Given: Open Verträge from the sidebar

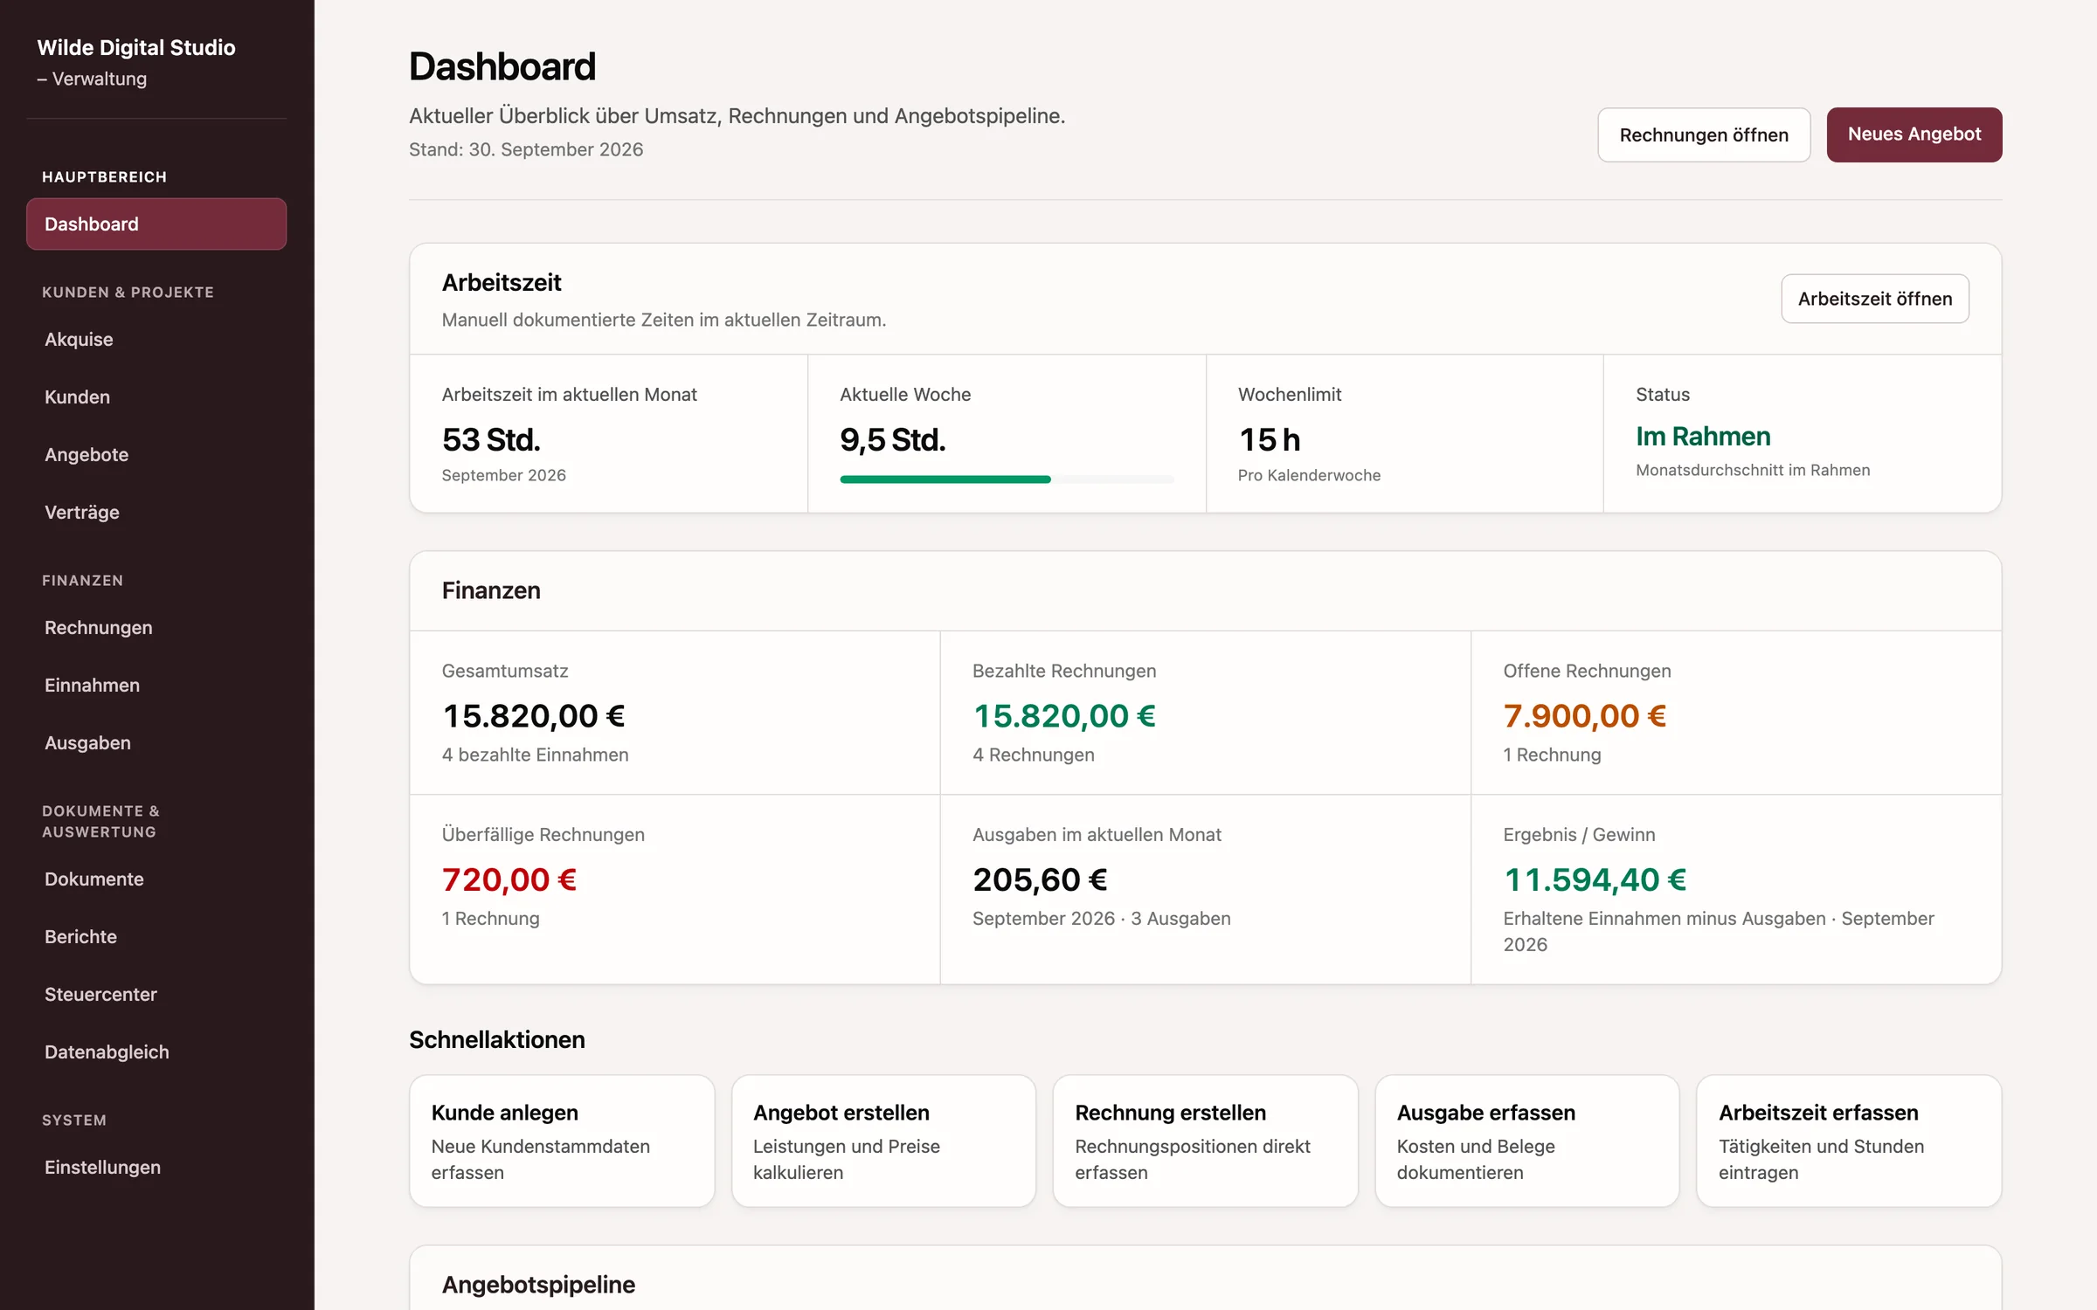Looking at the screenshot, I should [156, 513].
